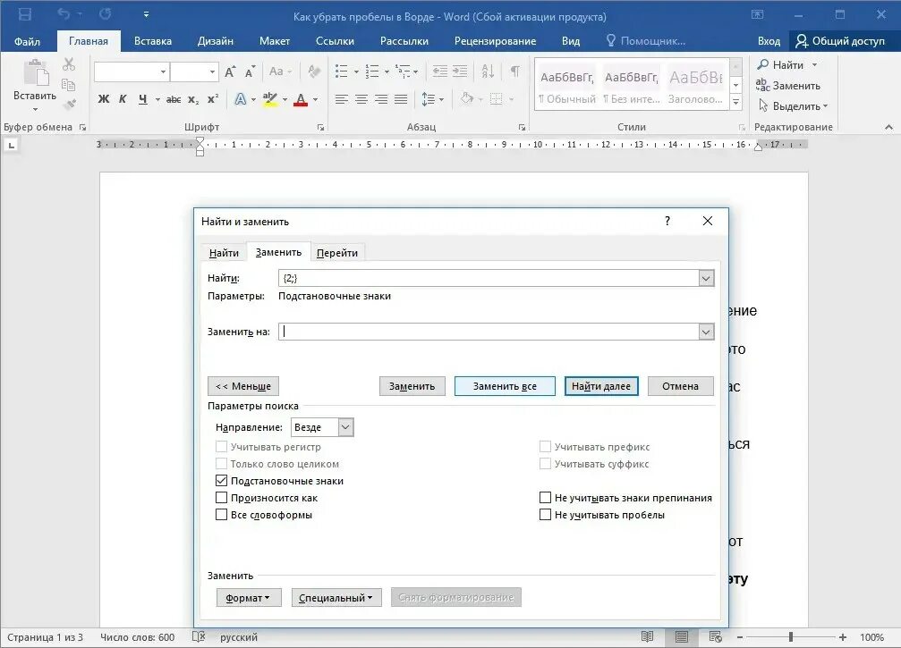Switch to the 'Перейти' dialog tab
This screenshot has height=648, width=901.
337,253
